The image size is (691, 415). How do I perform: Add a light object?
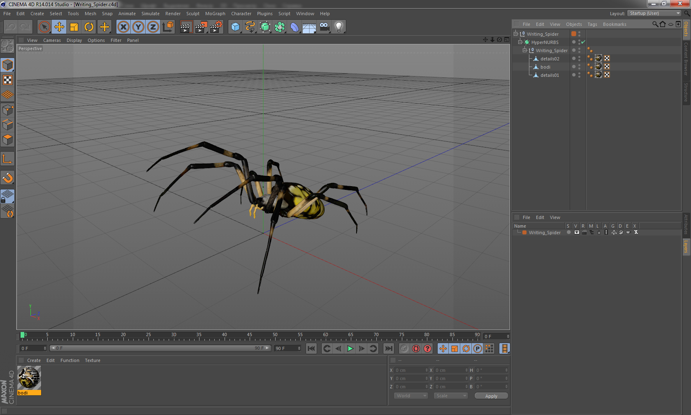(x=339, y=27)
